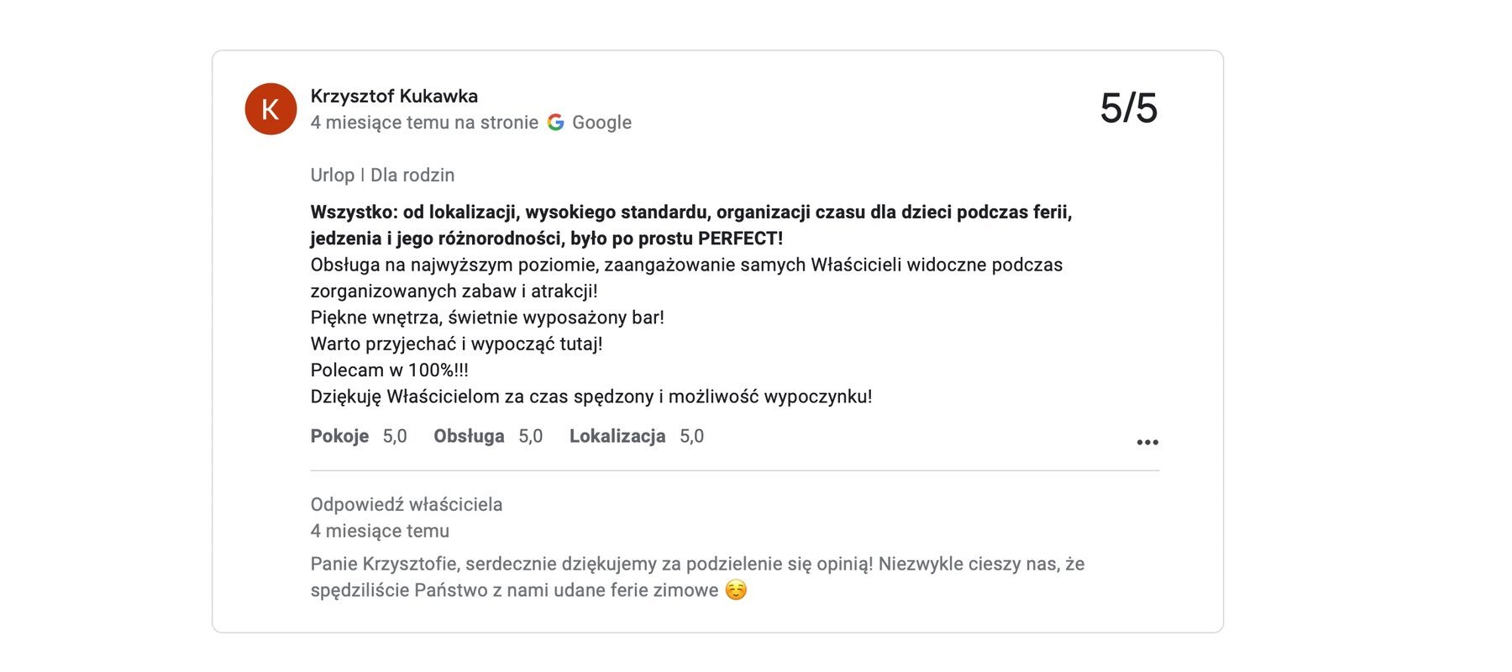This screenshot has width=1512, height=672.
Task: Click the Obsługa rating label
Action: click(469, 436)
